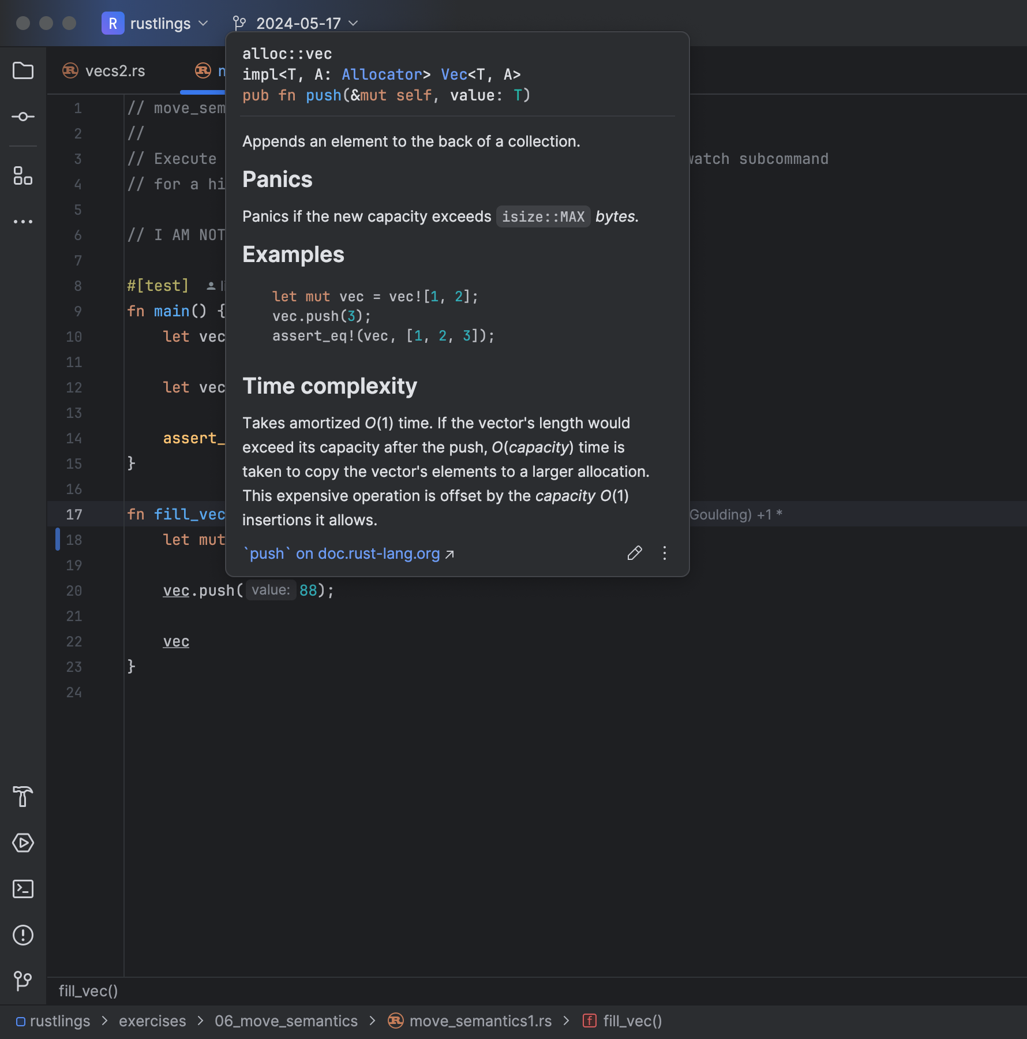
Task: Click the change marker beside line 18
Action: click(58, 539)
